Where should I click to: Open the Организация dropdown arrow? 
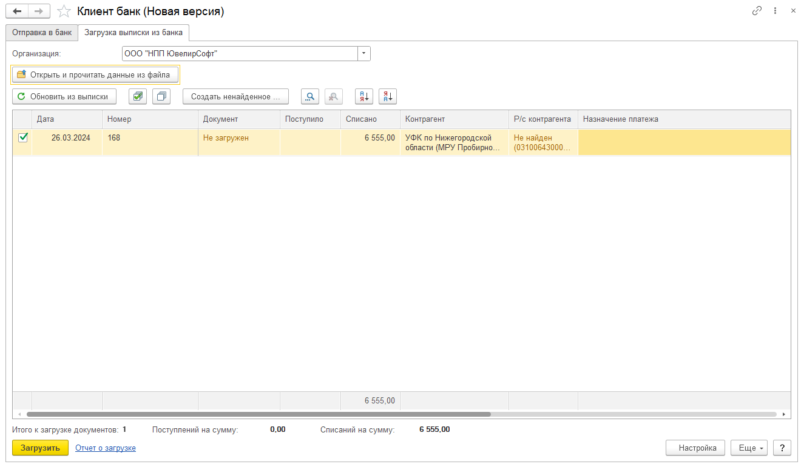point(364,54)
